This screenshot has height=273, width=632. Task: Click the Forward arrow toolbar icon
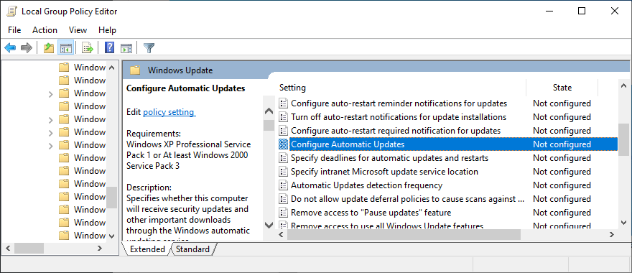(27, 48)
